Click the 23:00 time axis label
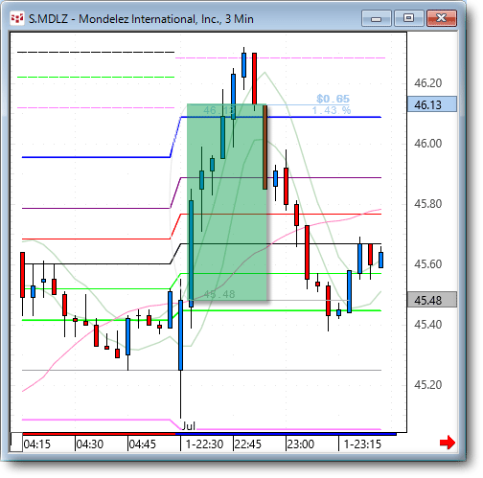The width and height of the screenshot is (483, 478). 301,444
